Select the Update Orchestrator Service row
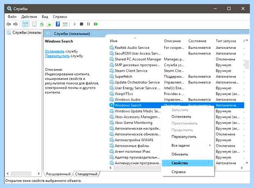Viewport: 254px width, 188px height. (x=177, y=82)
